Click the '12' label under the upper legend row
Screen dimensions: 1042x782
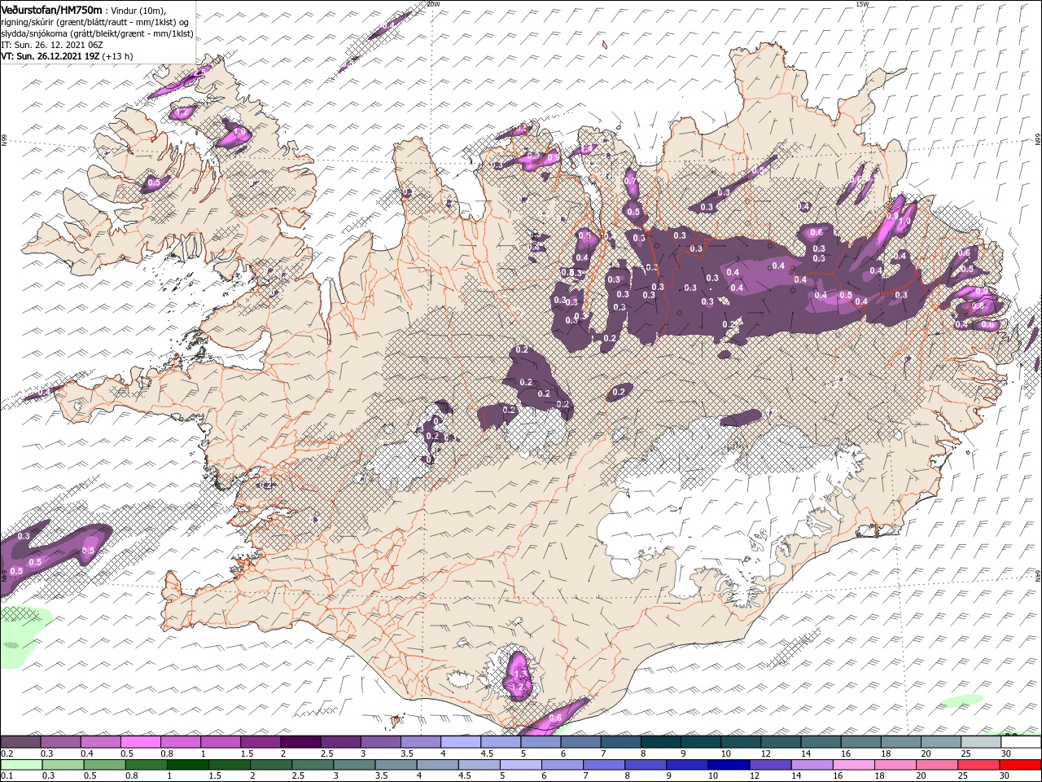pos(765,753)
